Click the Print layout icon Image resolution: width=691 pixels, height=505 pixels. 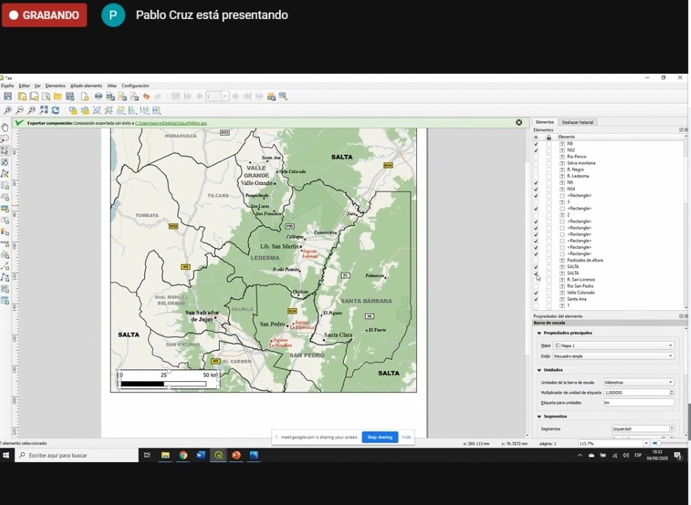pyautogui.click(x=99, y=96)
